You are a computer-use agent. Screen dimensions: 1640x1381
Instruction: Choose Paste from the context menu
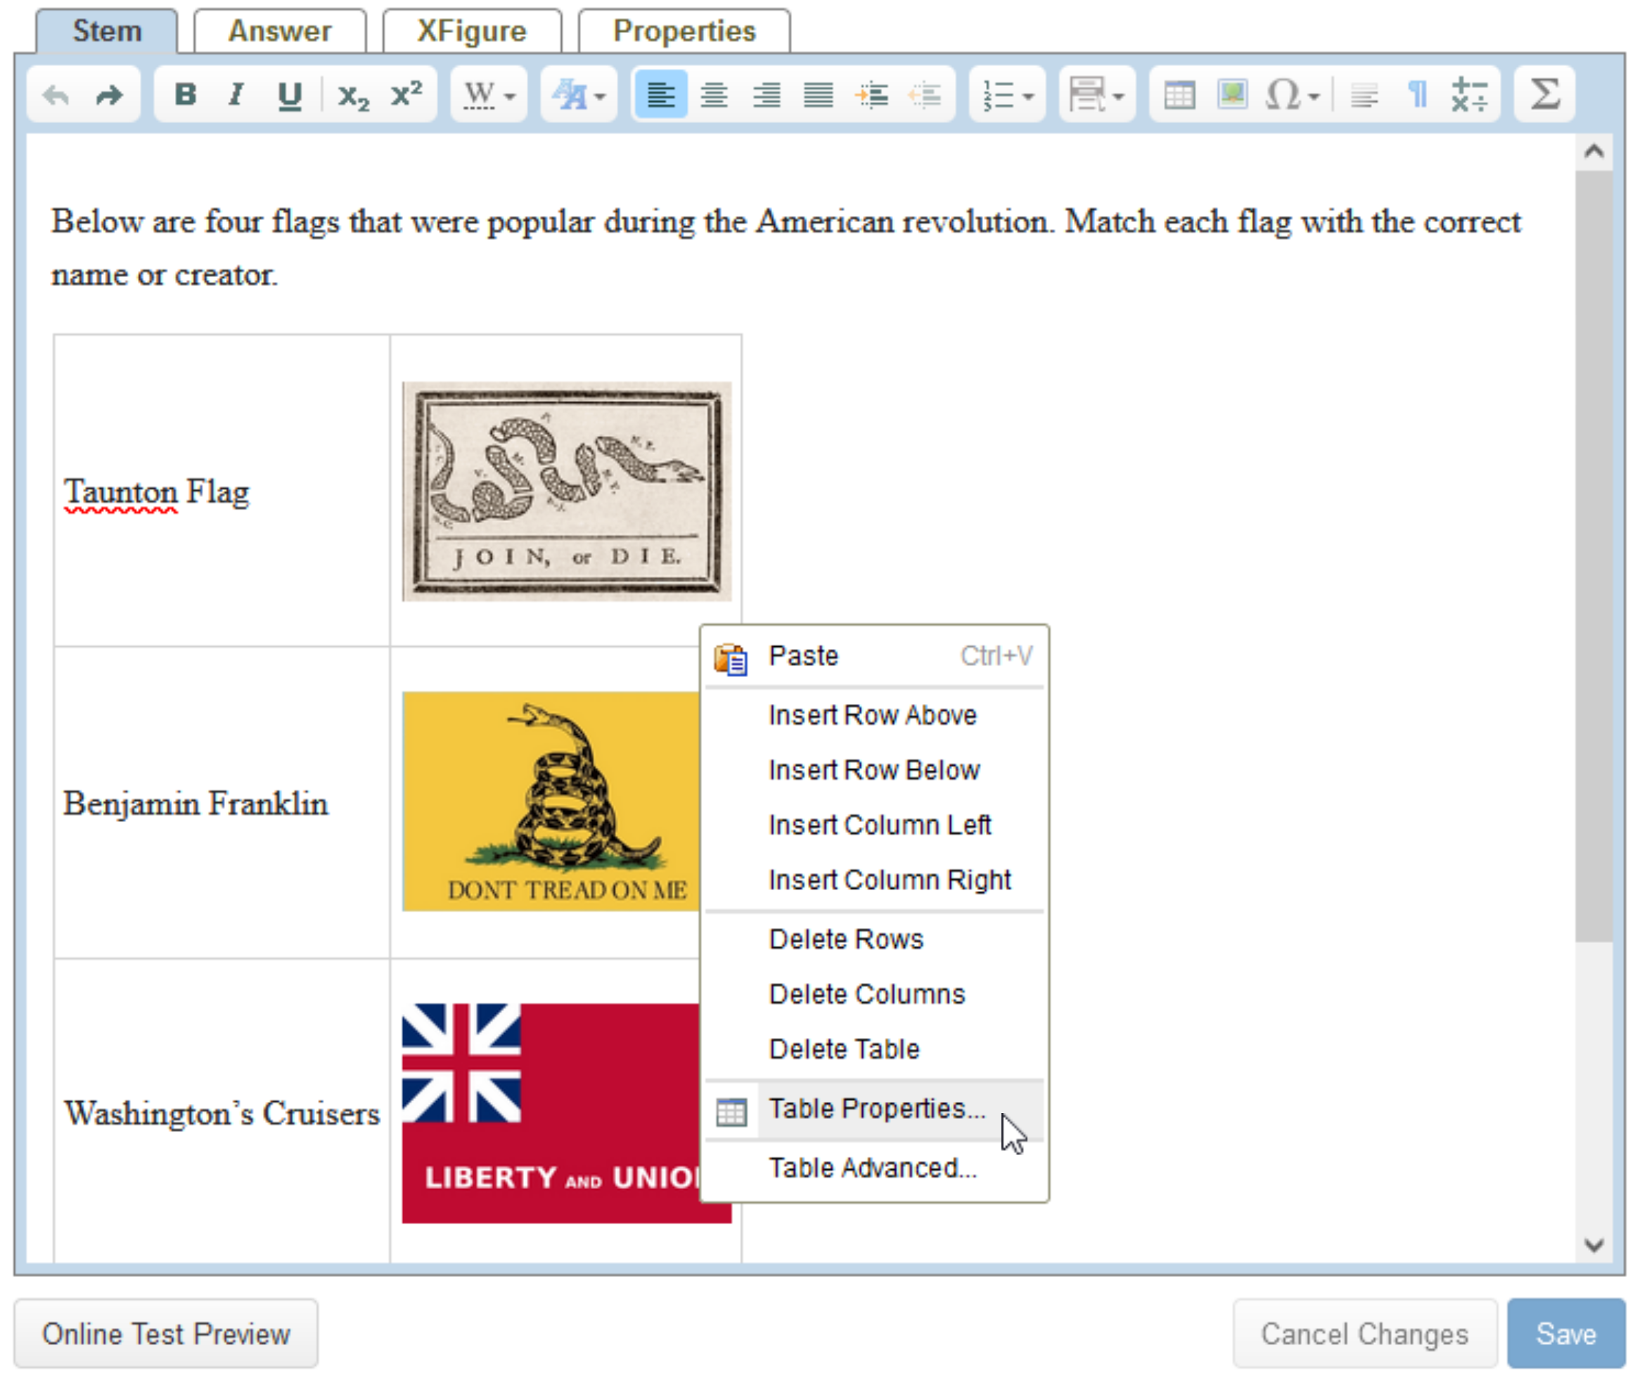click(x=874, y=656)
